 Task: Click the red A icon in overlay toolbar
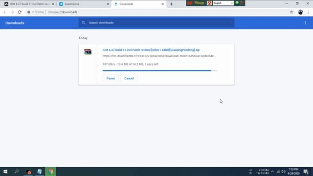[x=209, y=3]
